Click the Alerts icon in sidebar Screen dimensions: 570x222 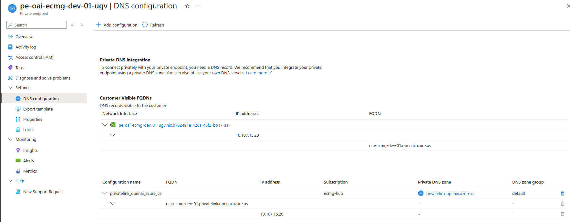18,161
